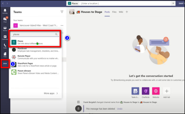This screenshot has width=185, height=114.
Task: Open more options for Vancouver Island Hike team
Action: [x=62, y=25]
